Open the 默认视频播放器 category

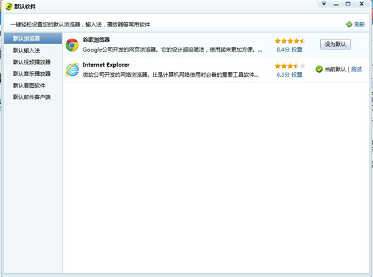click(33, 62)
